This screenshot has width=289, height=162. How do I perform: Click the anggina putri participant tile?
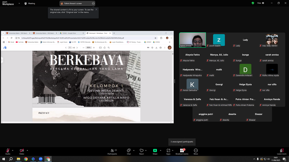[206, 114]
